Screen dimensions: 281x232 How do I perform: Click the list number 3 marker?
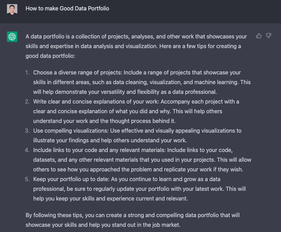tap(27, 131)
